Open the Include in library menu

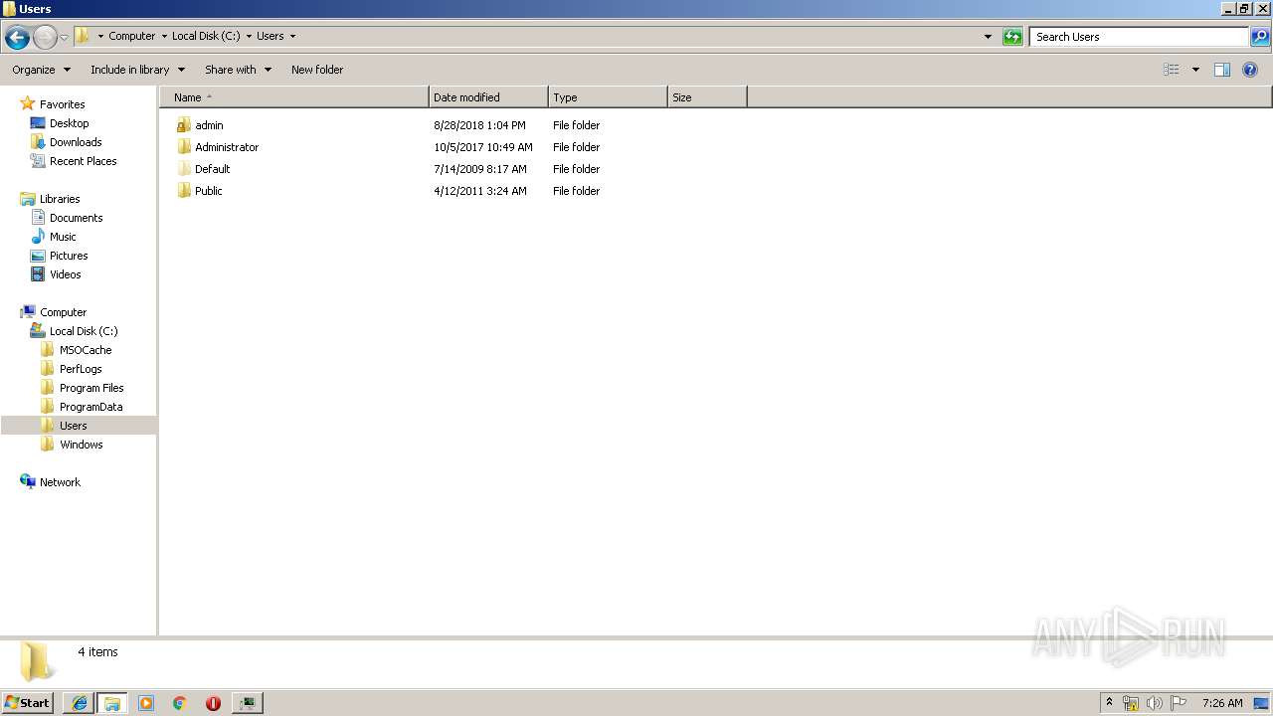[x=137, y=70]
